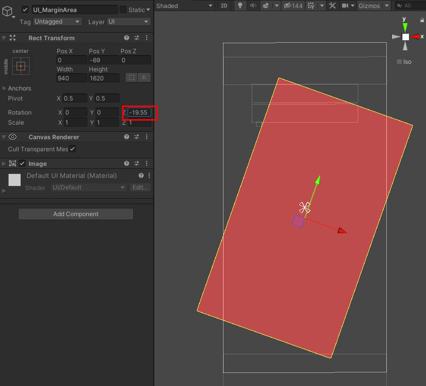Open Canvas Renderer presets icon
The width and height of the screenshot is (426, 386).
(x=137, y=137)
